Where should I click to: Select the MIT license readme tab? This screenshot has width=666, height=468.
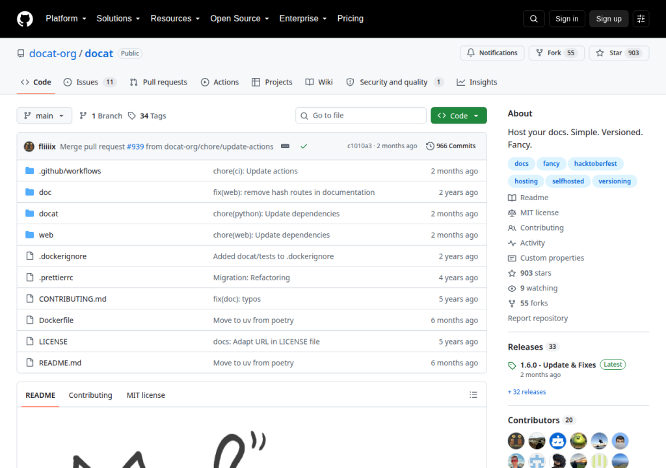(146, 395)
